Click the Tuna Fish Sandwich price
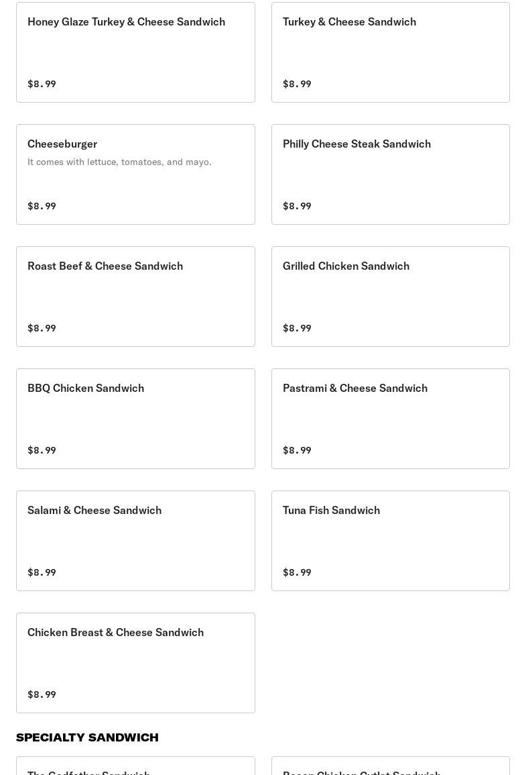526x775 pixels. pyautogui.click(x=297, y=572)
